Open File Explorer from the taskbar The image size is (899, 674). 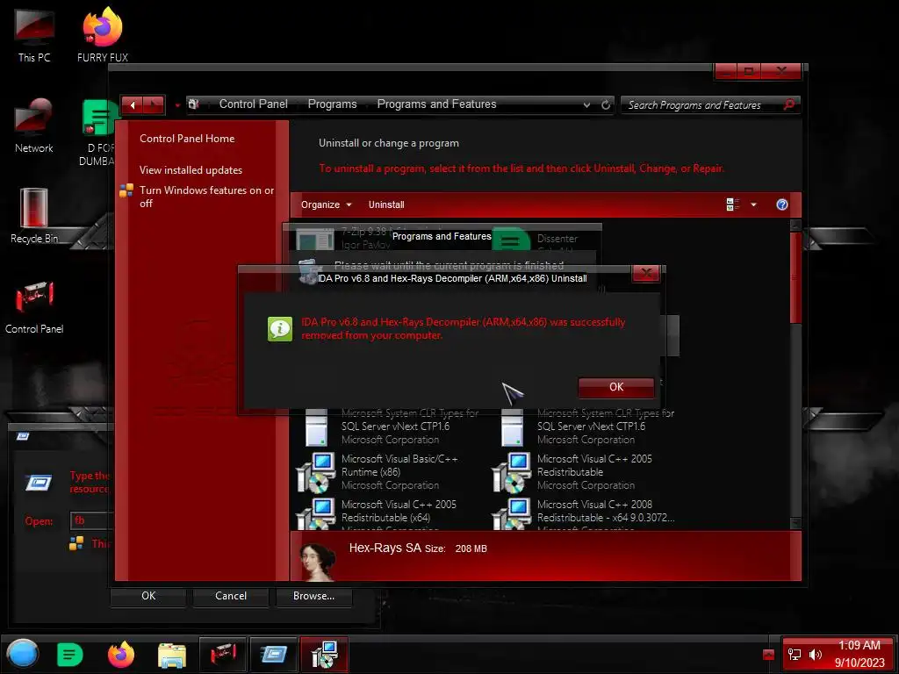tap(172, 656)
